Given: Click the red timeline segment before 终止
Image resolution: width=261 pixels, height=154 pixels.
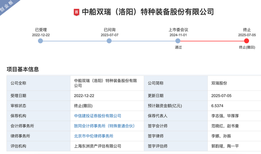Looking at the screenshot, I should [x=213, y=41].
